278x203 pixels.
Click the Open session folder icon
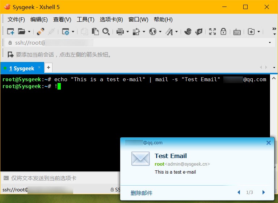pyautogui.click(x=22, y=32)
